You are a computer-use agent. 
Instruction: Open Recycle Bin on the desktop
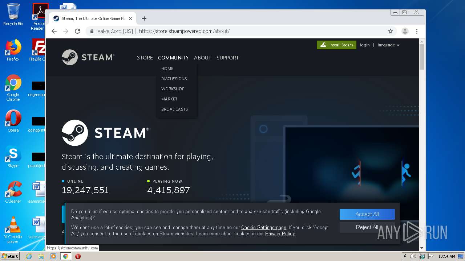(13, 14)
